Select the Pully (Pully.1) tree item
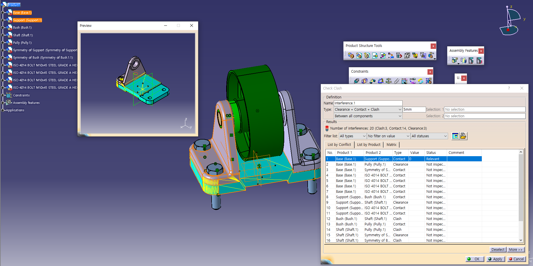This screenshot has height=266, width=533. coord(22,43)
